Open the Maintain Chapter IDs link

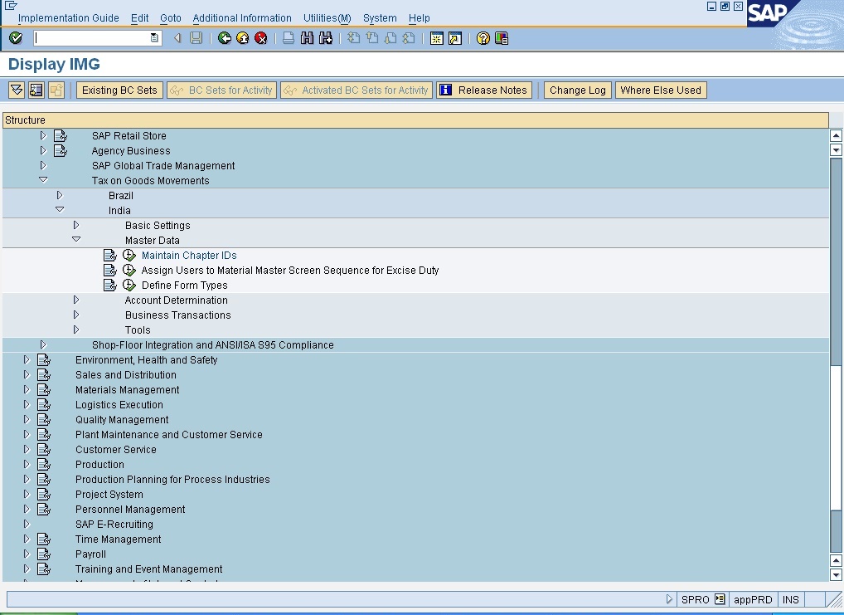point(189,256)
